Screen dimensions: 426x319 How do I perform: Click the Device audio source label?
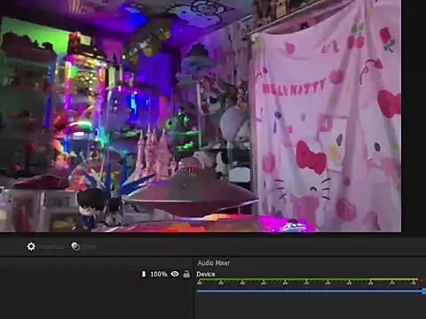tap(206, 274)
